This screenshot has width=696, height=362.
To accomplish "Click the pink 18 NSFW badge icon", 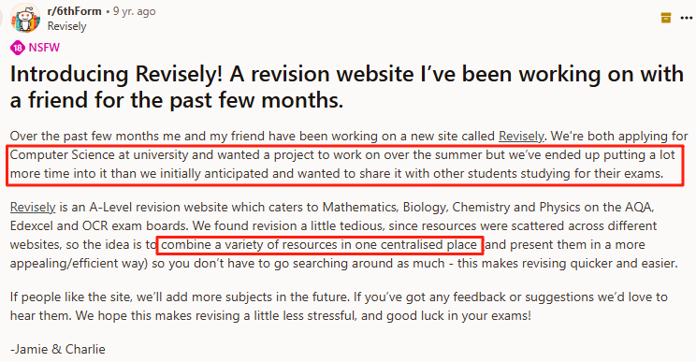I will 18,48.
